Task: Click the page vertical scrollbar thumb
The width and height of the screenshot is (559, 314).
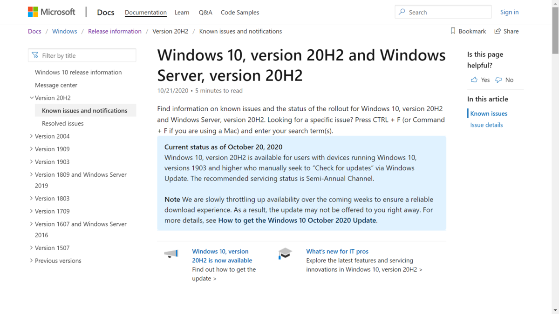Action: coord(555,30)
